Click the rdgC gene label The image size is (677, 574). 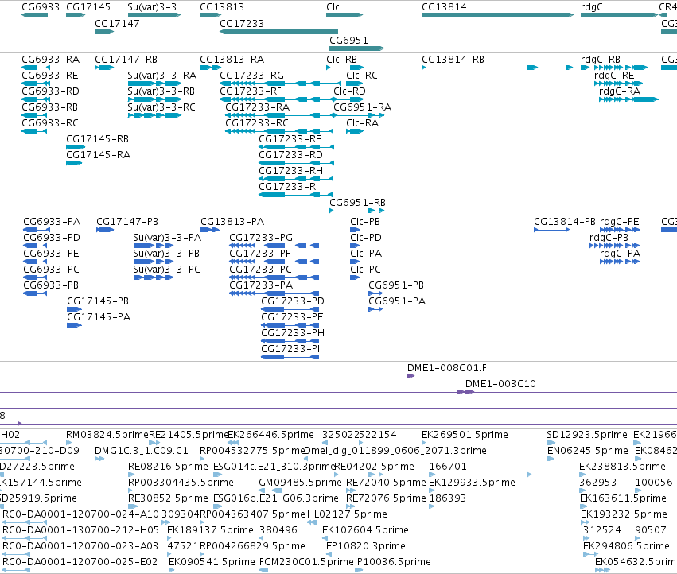pyautogui.click(x=592, y=7)
